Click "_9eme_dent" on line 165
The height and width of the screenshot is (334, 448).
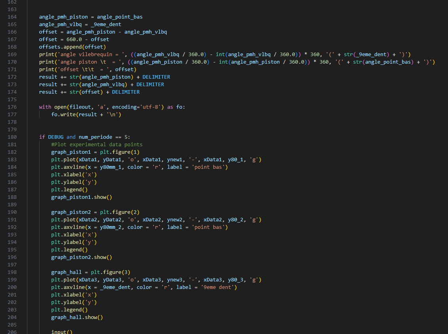pos(106,24)
